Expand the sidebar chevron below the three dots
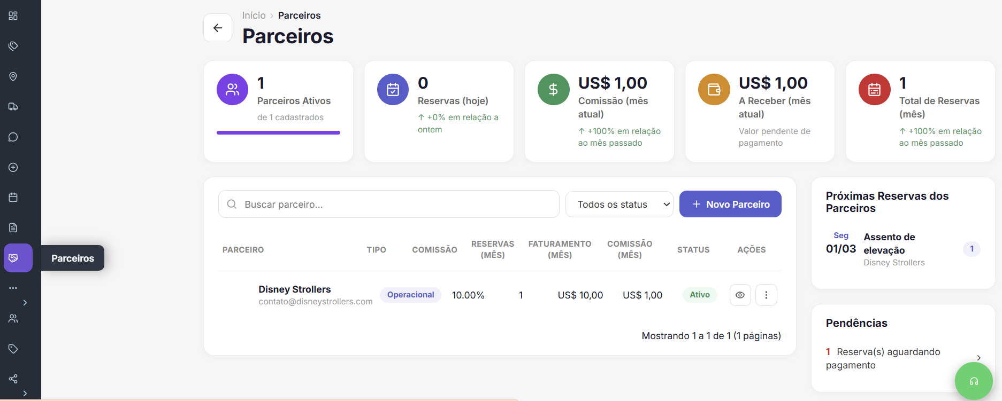1002x401 pixels. [x=25, y=303]
